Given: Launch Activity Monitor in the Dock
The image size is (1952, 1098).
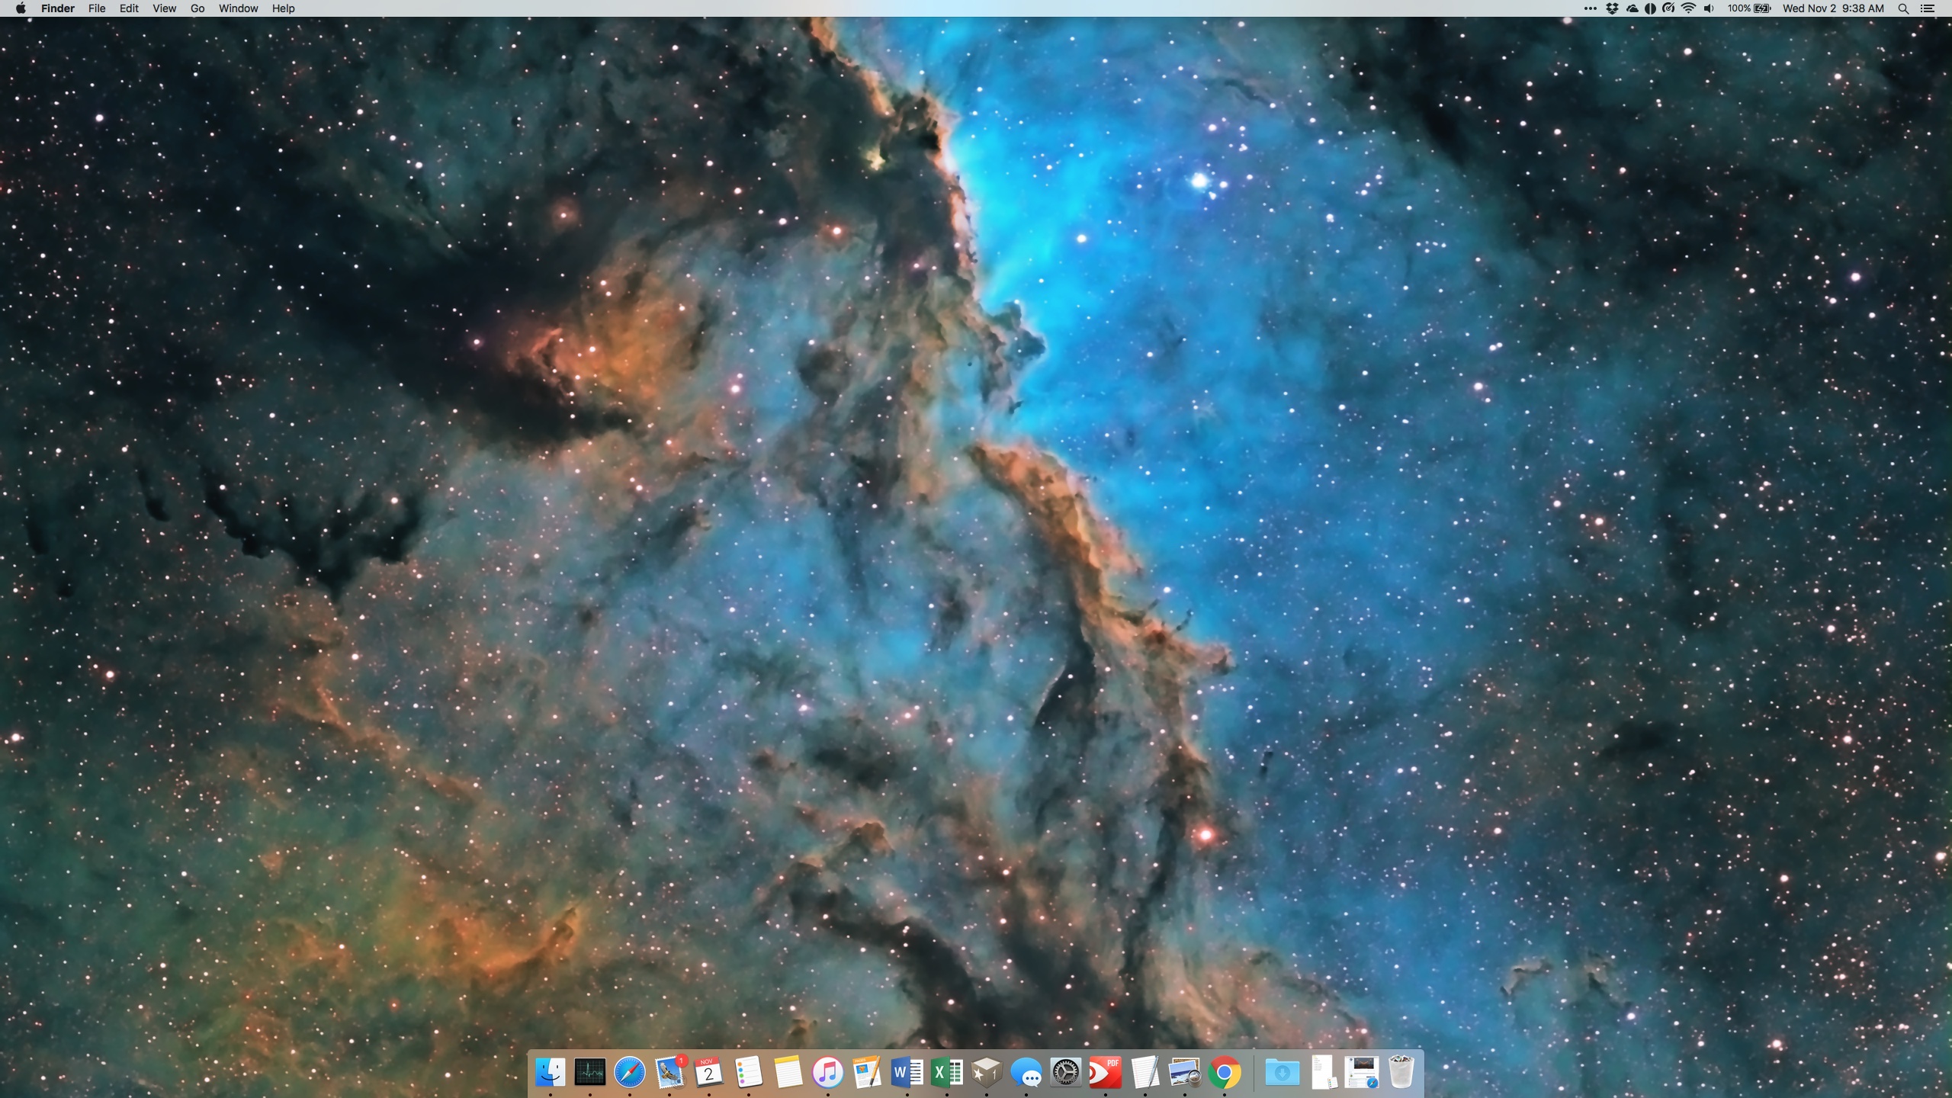Looking at the screenshot, I should tap(589, 1073).
